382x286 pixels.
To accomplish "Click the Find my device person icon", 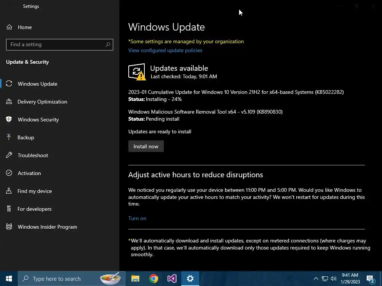I will (9, 191).
